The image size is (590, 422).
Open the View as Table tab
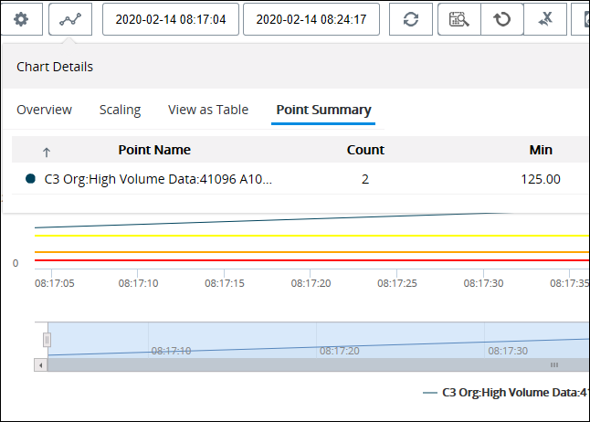coord(208,110)
